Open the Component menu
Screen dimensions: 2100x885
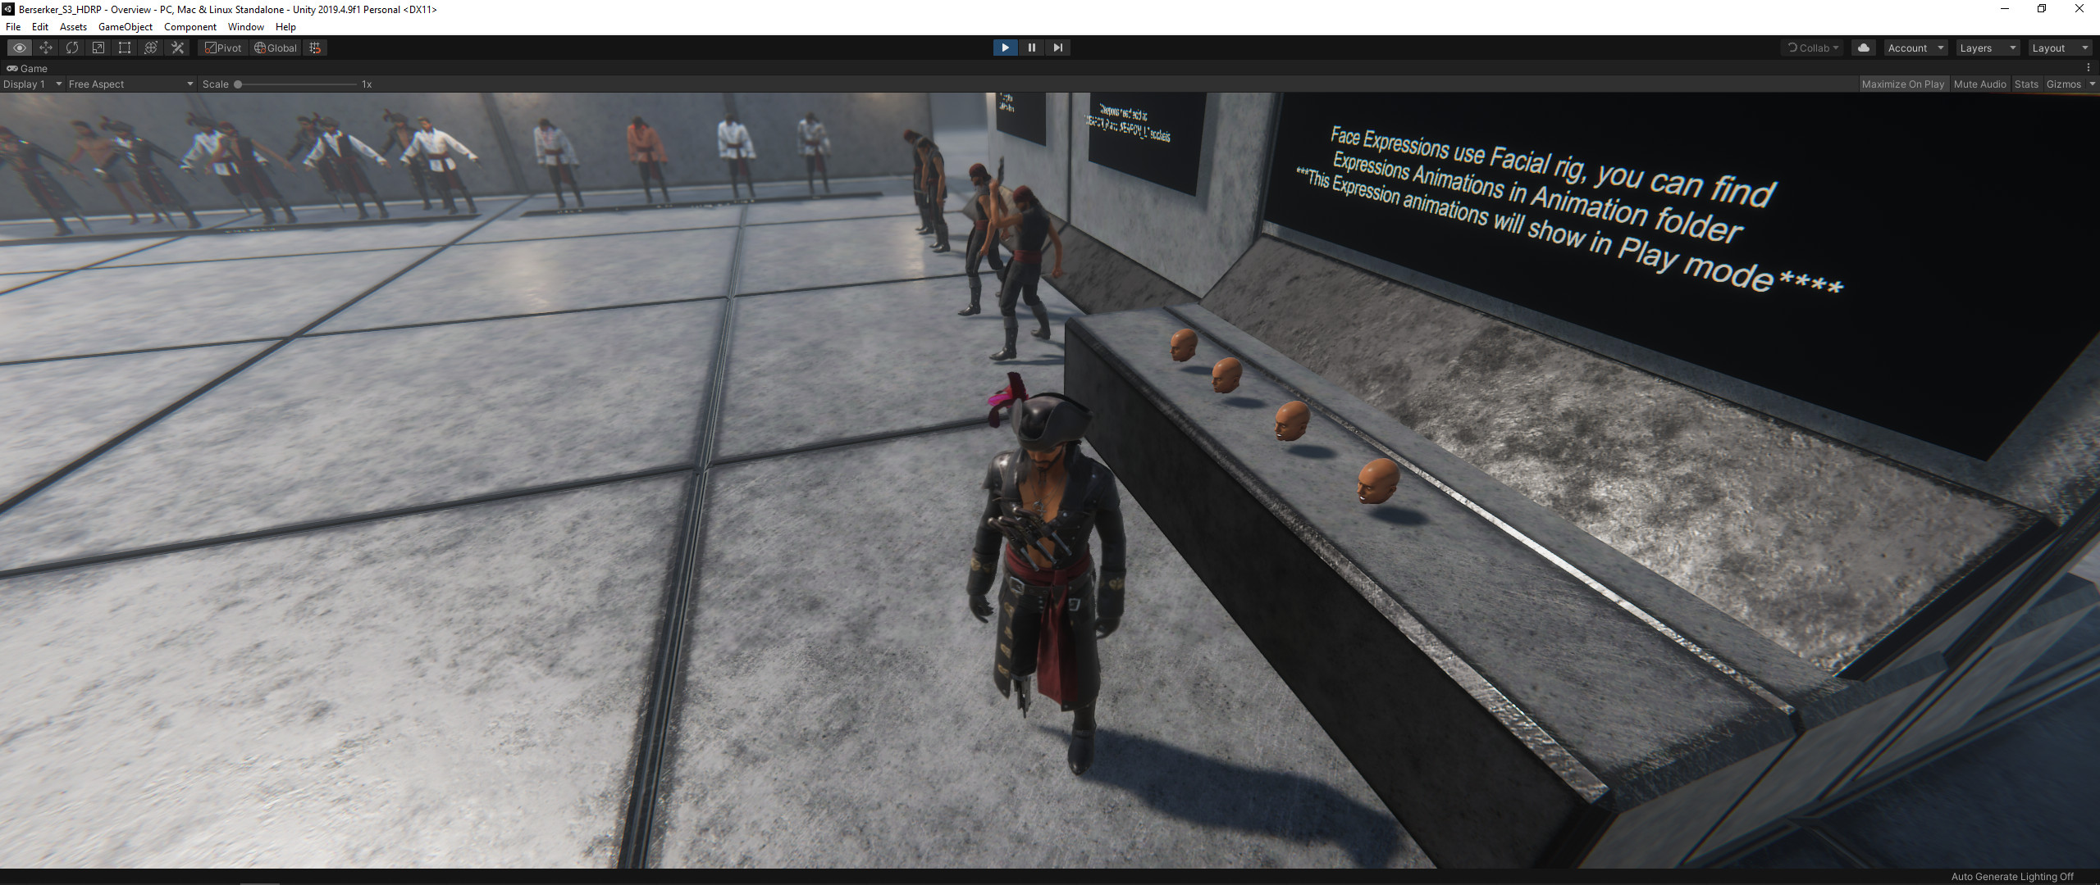[189, 26]
